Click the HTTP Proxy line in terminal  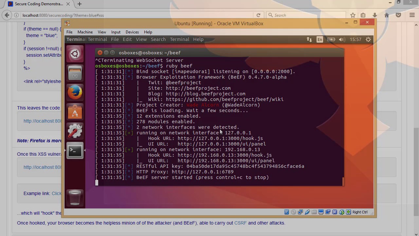pyautogui.click(x=164, y=172)
